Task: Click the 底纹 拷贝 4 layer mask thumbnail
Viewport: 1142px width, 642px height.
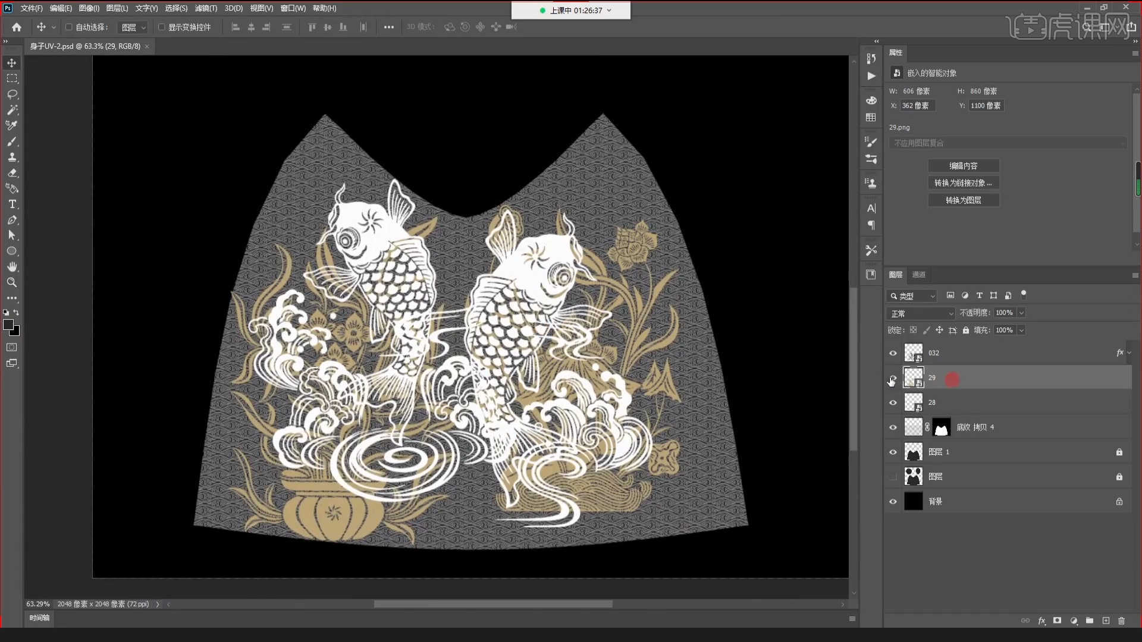Action: click(941, 427)
